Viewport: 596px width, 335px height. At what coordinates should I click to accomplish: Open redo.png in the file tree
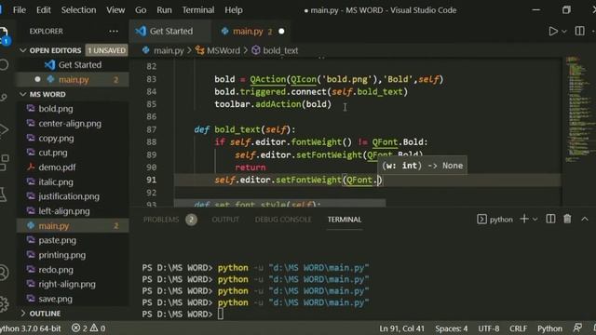[x=56, y=270]
